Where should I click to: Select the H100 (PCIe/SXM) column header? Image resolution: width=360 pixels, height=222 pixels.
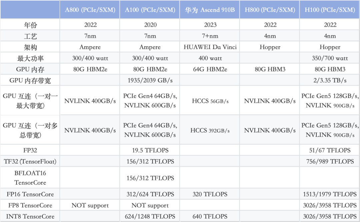click(x=330, y=10)
